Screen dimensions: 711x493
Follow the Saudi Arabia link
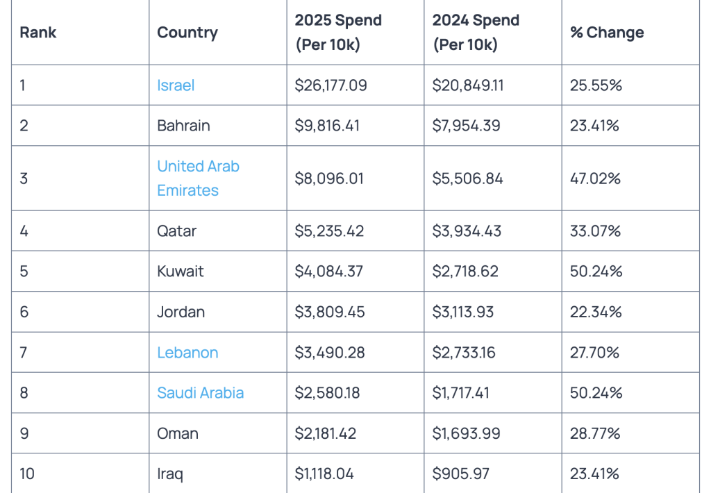click(200, 393)
